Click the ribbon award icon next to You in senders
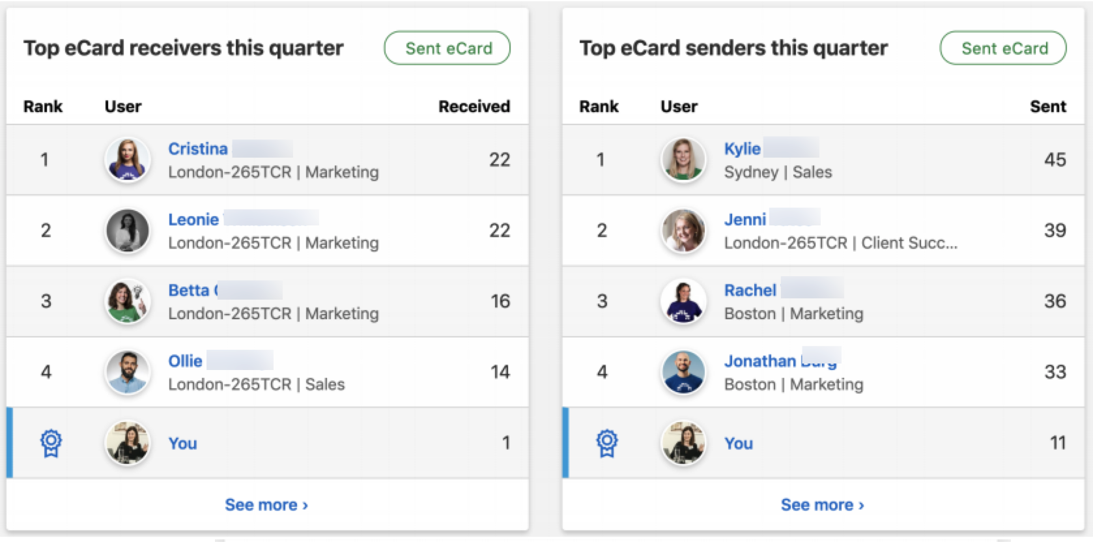1093x542 pixels. click(606, 443)
